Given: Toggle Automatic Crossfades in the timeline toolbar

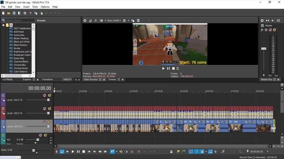Looking at the screenshot, I should pos(196,151).
